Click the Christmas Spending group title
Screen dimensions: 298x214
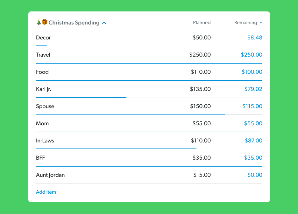73,23
